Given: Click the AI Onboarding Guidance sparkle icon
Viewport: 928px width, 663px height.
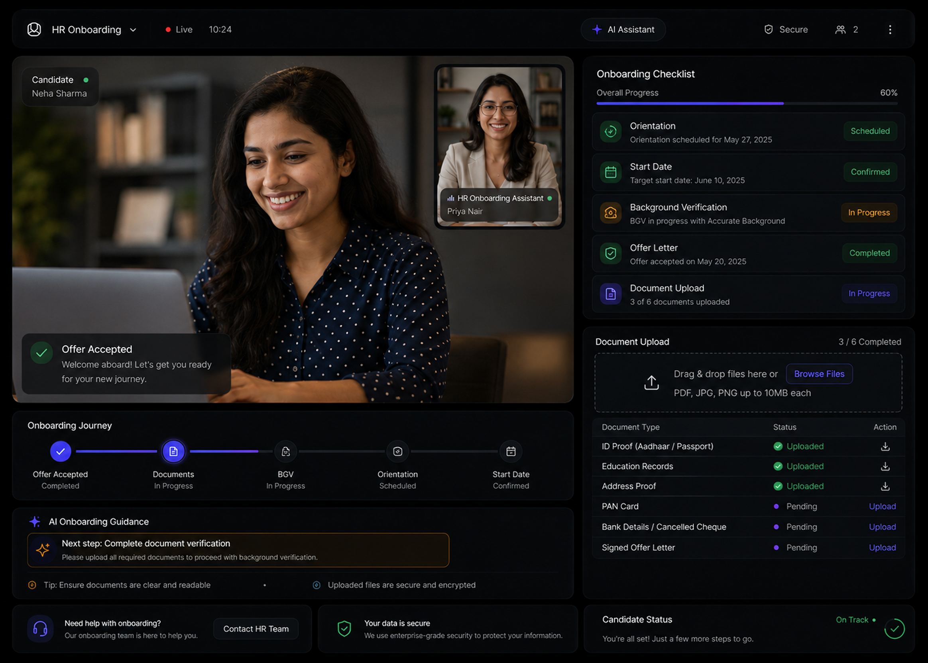Looking at the screenshot, I should click(x=35, y=522).
